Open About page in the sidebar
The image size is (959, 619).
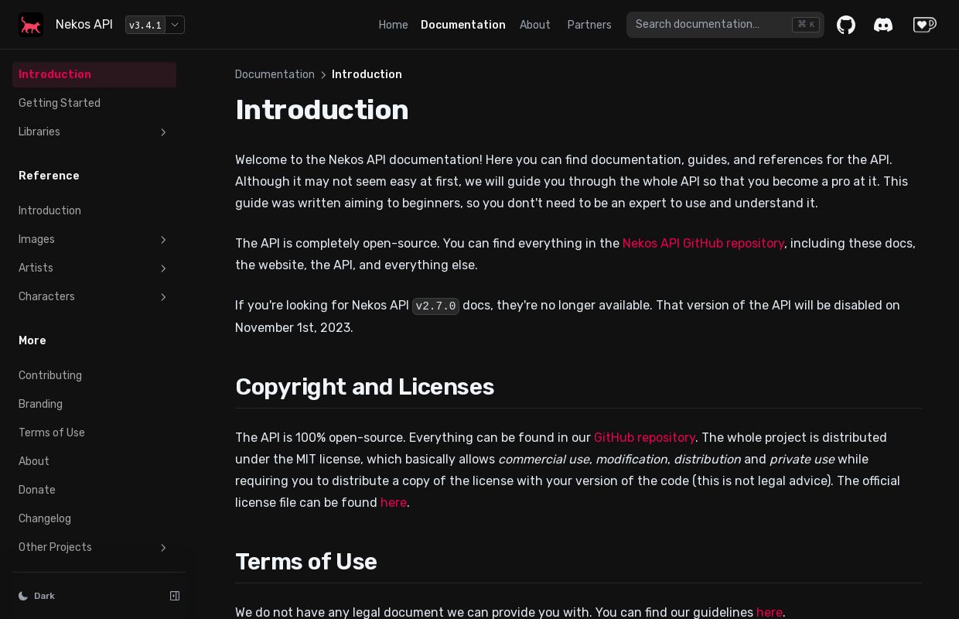click(94, 461)
